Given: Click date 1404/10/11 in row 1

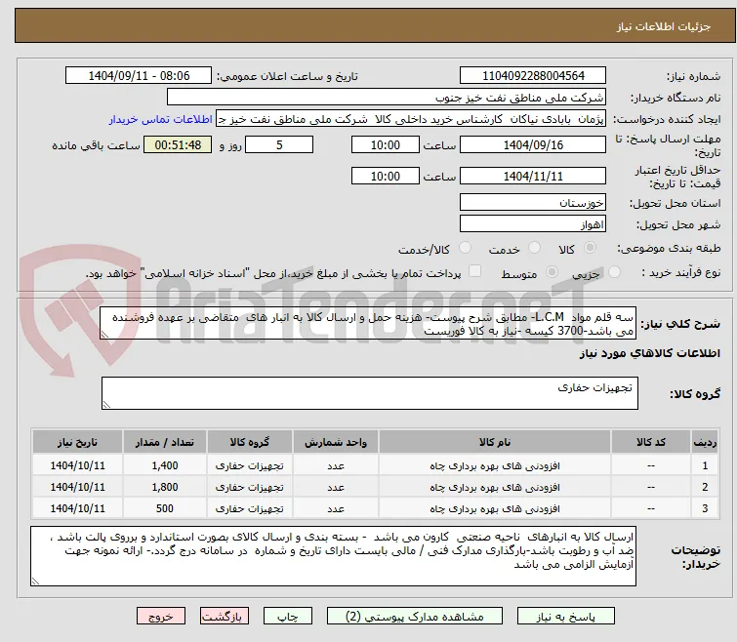Looking at the screenshot, I should 77,465.
